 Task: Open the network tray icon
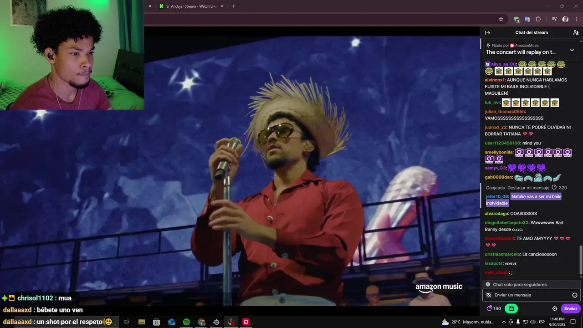click(x=525, y=322)
